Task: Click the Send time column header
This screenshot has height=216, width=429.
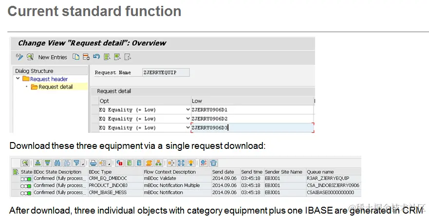Action: click(x=252, y=172)
